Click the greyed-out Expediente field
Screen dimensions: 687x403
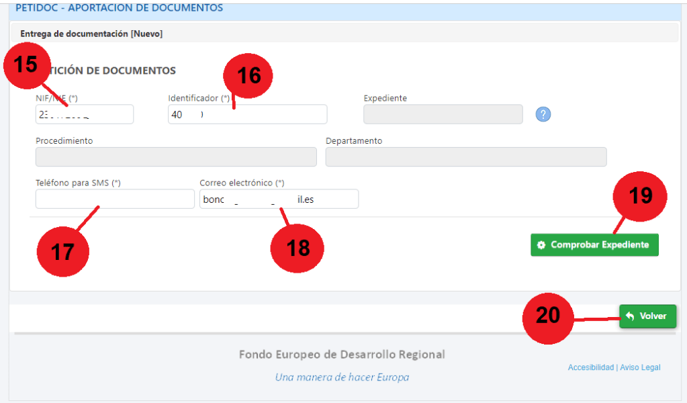click(443, 115)
